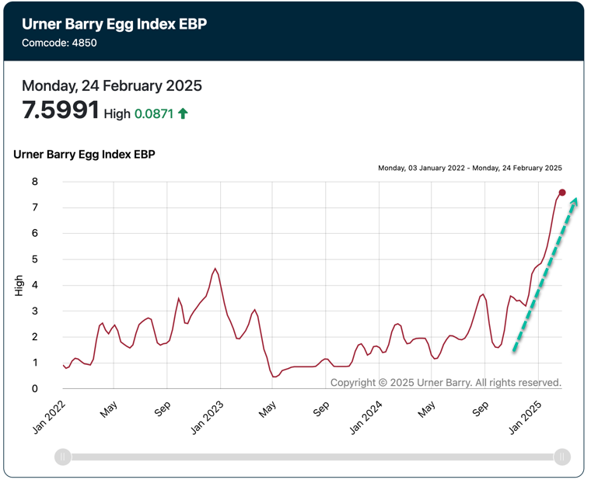591x483 pixels.
Task: Select the 7.5991 index value
Action: [x=61, y=110]
